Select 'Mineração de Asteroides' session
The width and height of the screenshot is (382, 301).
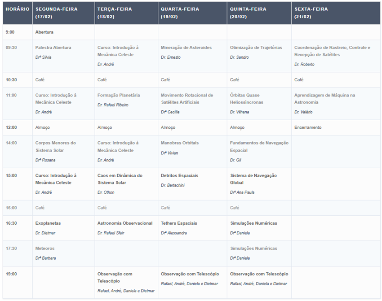pyautogui.click(x=186, y=48)
